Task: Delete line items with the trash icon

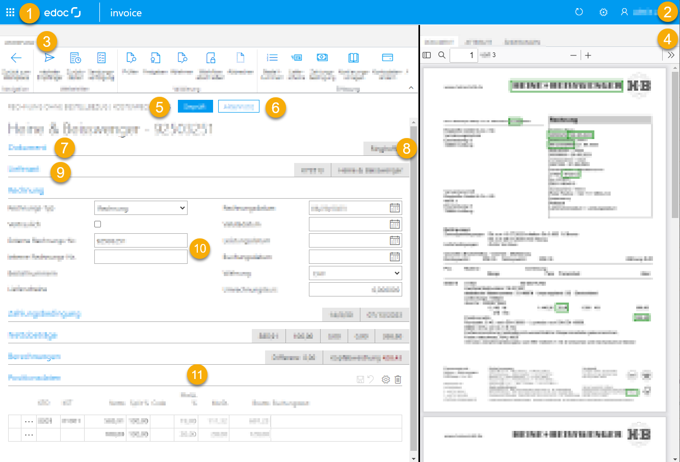Action: [x=398, y=379]
